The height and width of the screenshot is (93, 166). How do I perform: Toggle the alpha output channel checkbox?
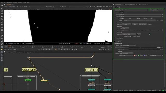(149, 55)
